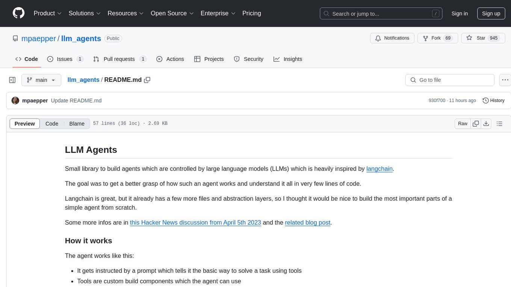This screenshot has height=287, width=511.
Task: Open the Security tab
Action: click(x=249, y=59)
